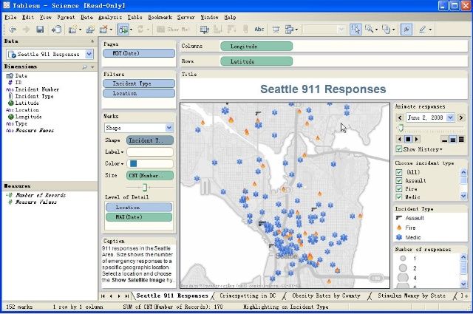Image resolution: width=473 pixels, height=314 pixels.
Task: Open the Dimensions pane menu arrow
Action: tap(92, 67)
